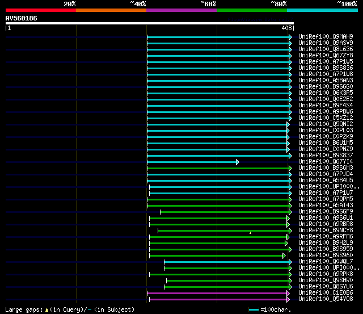Click the purple ~60% identity legend segment
The image size is (363, 314).
click(181, 10)
